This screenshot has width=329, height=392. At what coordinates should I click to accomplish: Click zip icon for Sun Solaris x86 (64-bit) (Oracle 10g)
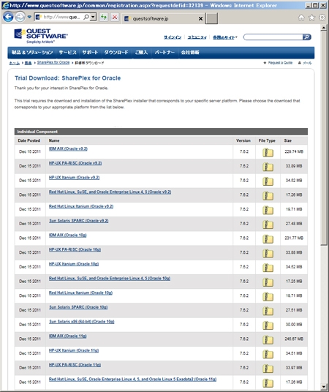(x=268, y=325)
